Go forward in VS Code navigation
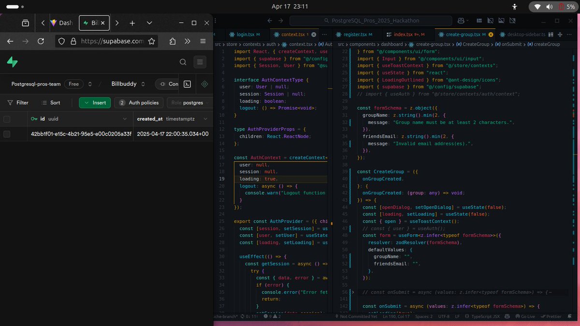This screenshot has width=580, height=326. [x=281, y=21]
